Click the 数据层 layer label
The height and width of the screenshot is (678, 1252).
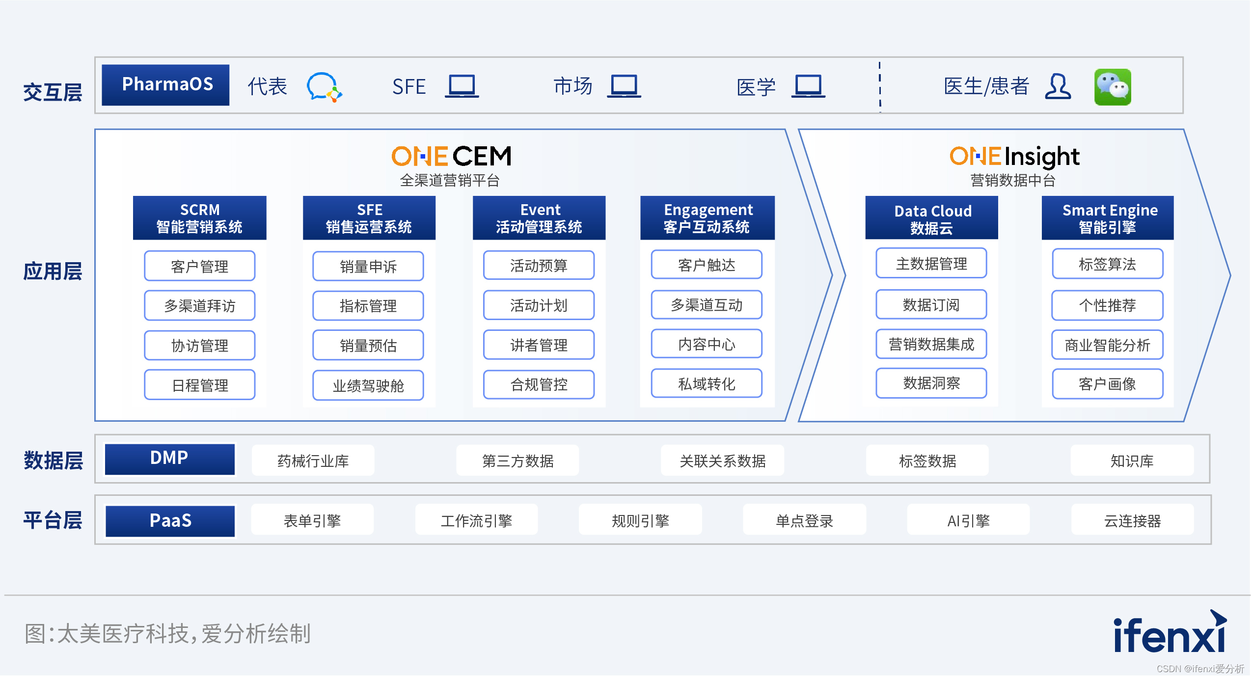point(53,460)
